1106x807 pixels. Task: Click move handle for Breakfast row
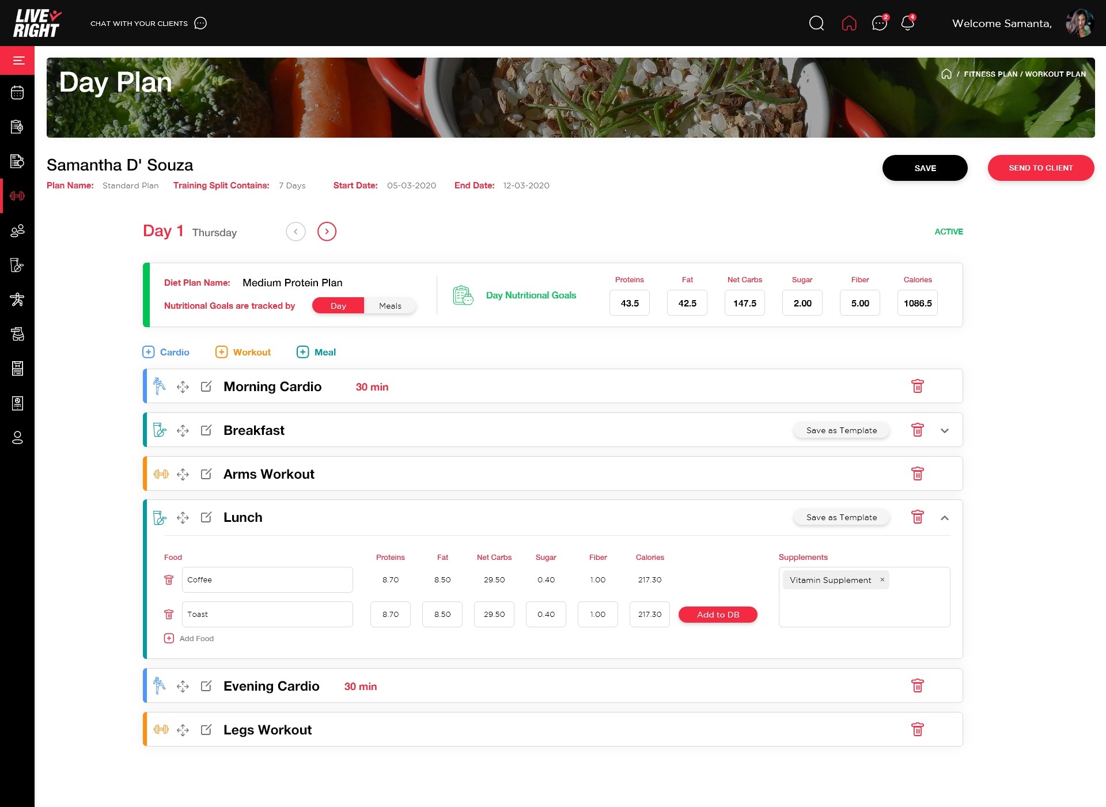(183, 430)
